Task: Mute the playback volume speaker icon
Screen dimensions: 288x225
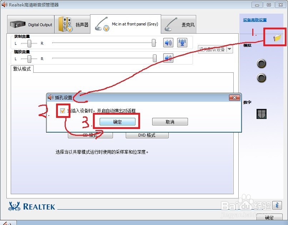Action: [168, 58]
